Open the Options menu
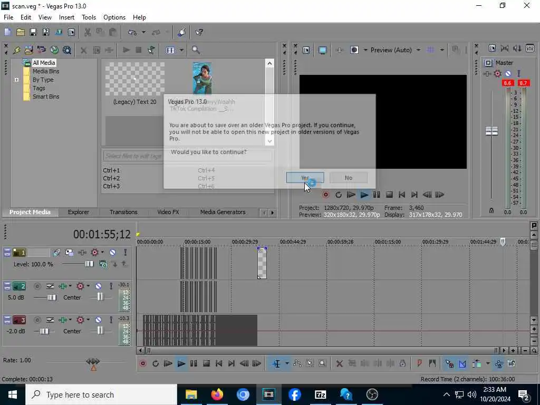Screen dimensions: 540x405 pyautogui.click(x=114, y=17)
